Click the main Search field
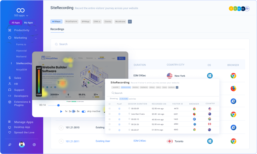This screenshot has height=154, width=257. tap(63, 44)
